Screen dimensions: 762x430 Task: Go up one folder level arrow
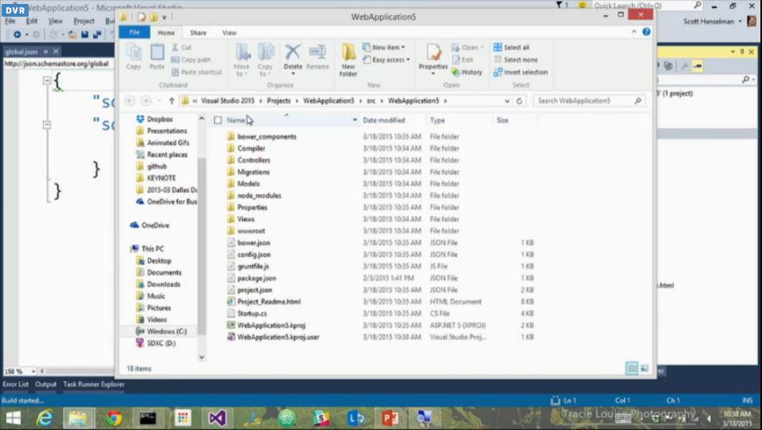(x=171, y=101)
